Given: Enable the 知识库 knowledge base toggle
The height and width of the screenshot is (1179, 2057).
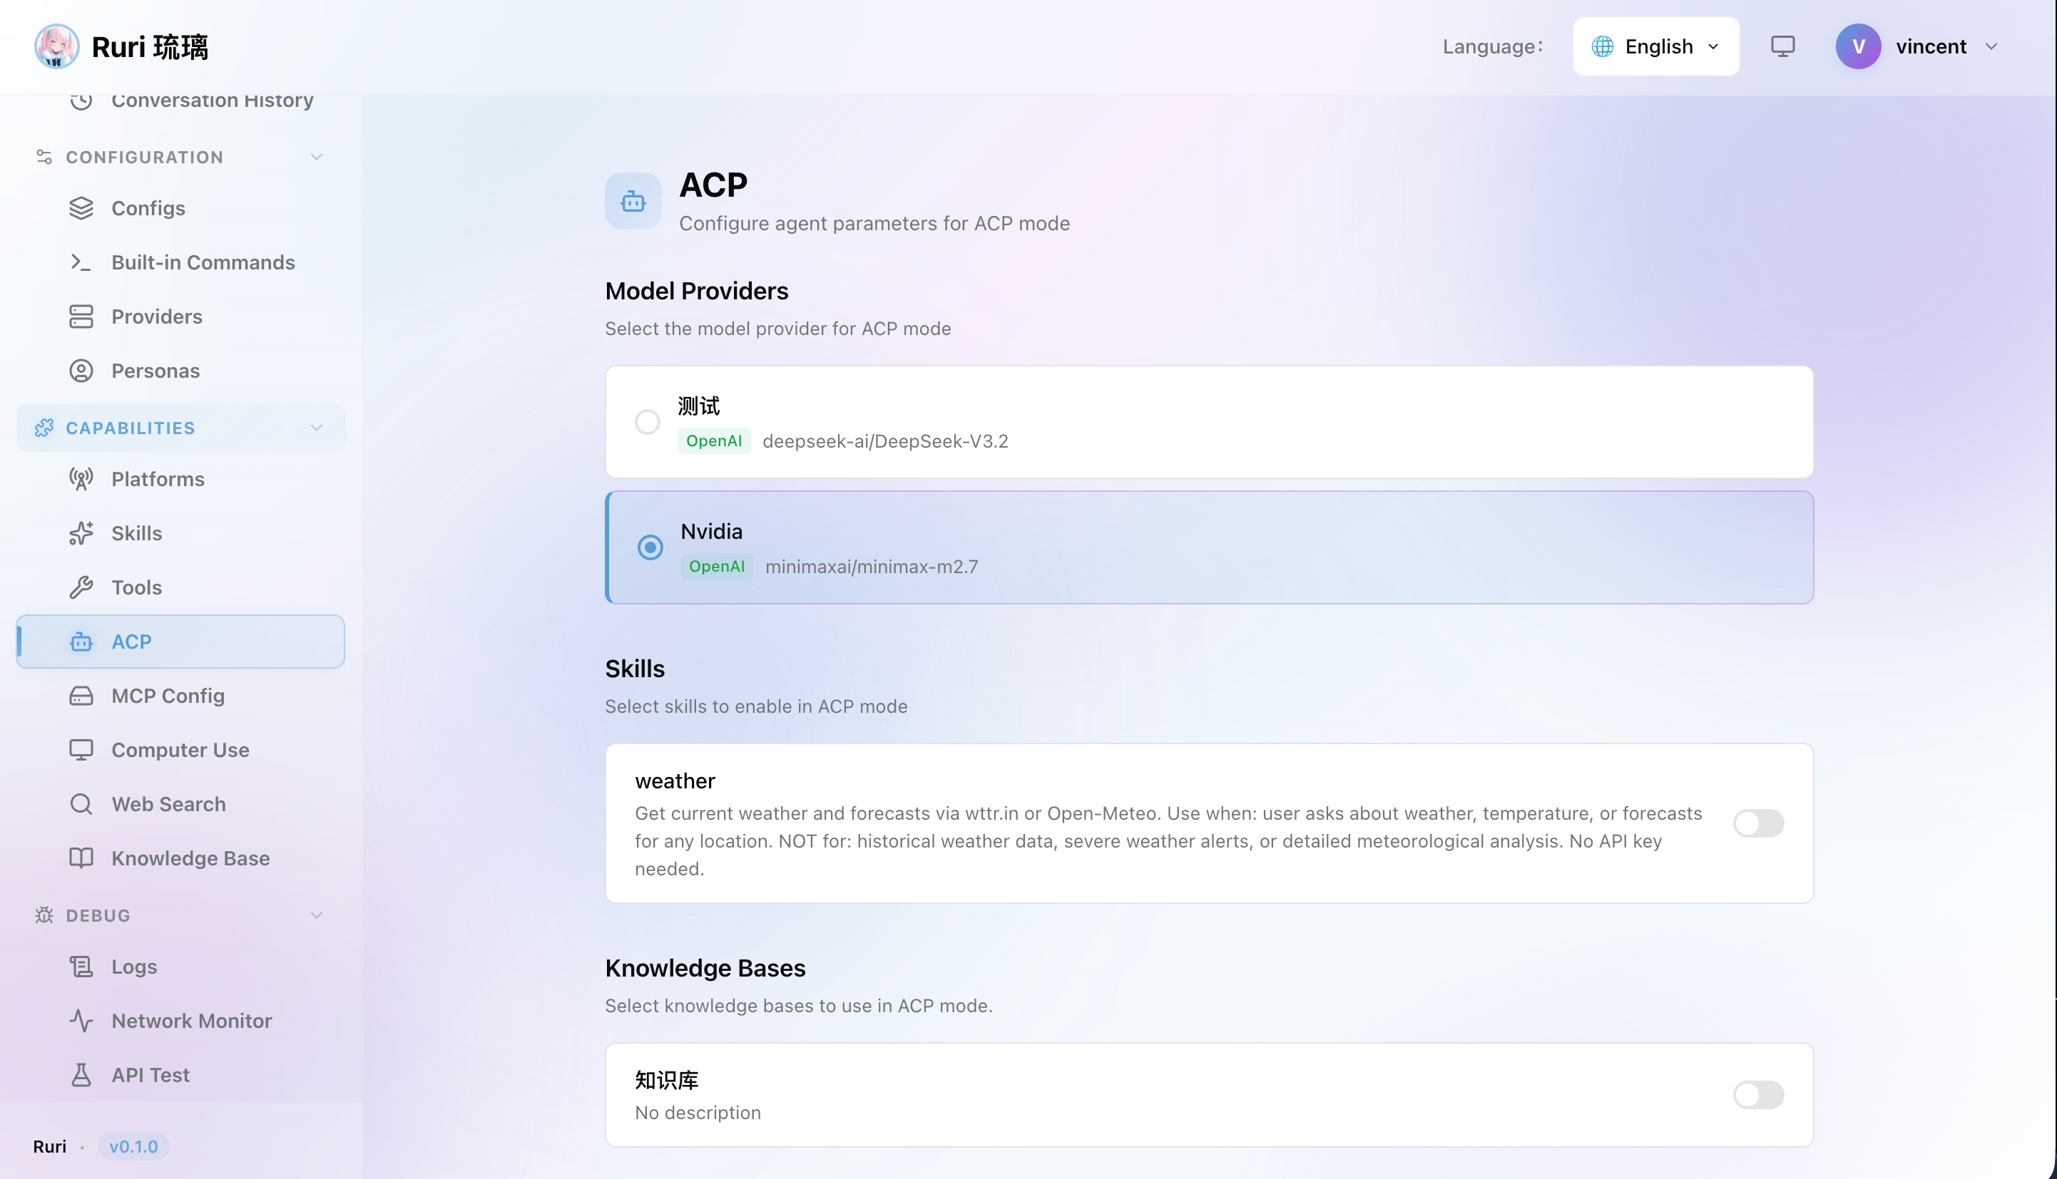Looking at the screenshot, I should (1758, 1095).
